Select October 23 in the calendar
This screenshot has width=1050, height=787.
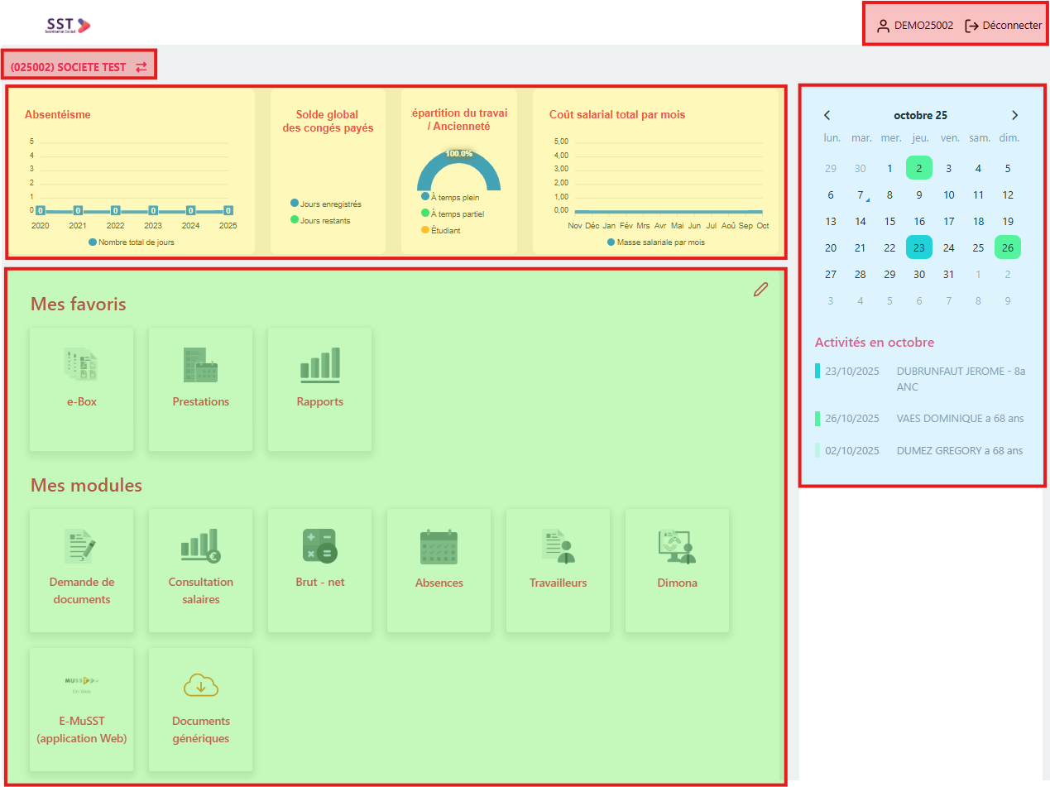pos(918,248)
